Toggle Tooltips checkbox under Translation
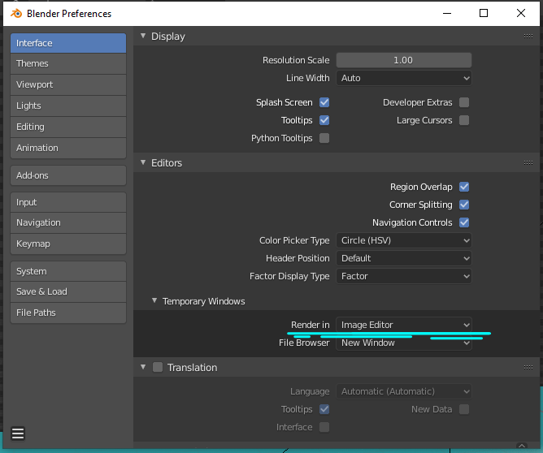The height and width of the screenshot is (453, 543). (x=324, y=409)
